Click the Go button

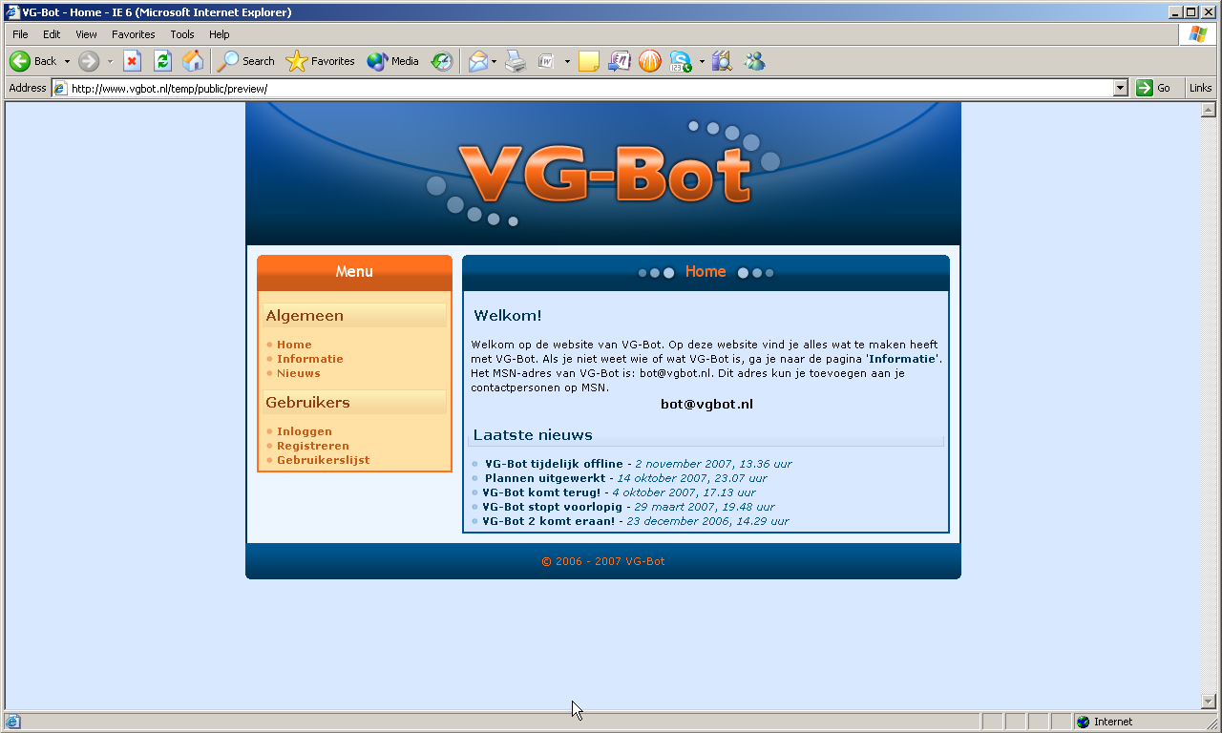tap(1154, 88)
